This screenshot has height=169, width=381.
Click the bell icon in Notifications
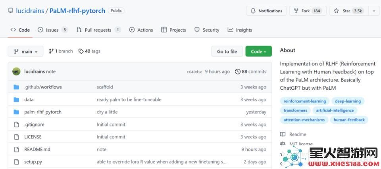pos(253,11)
